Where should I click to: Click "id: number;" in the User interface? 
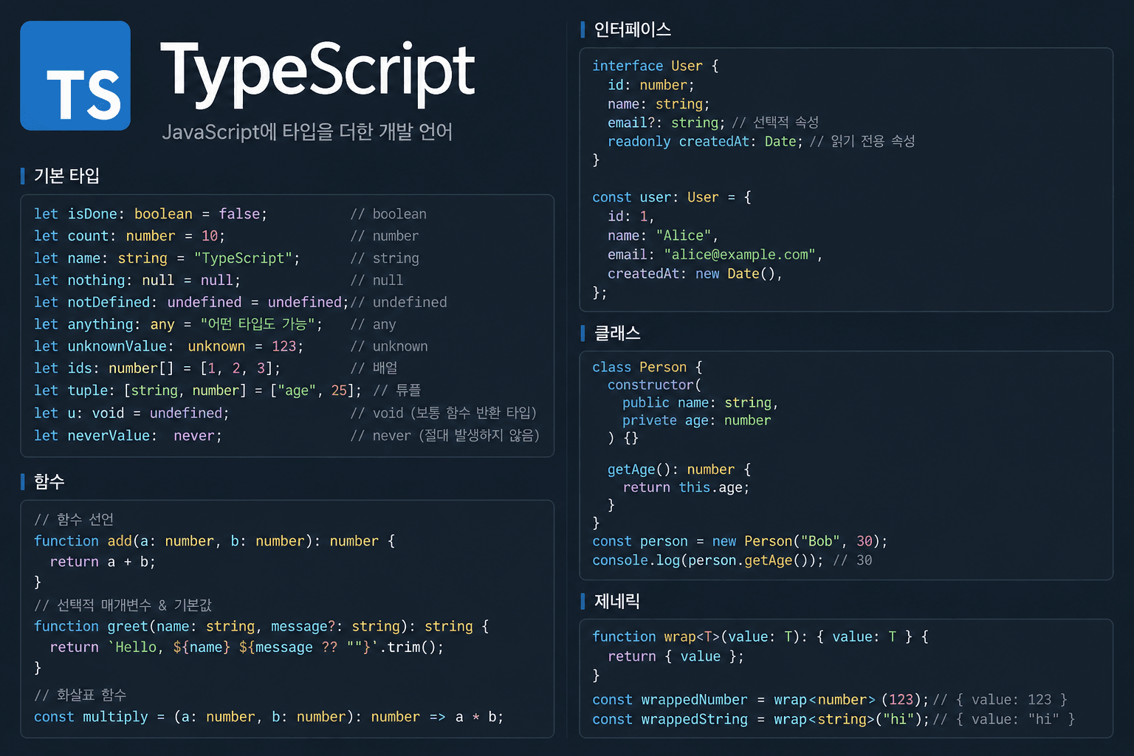pyautogui.click(x=651, y=85)
